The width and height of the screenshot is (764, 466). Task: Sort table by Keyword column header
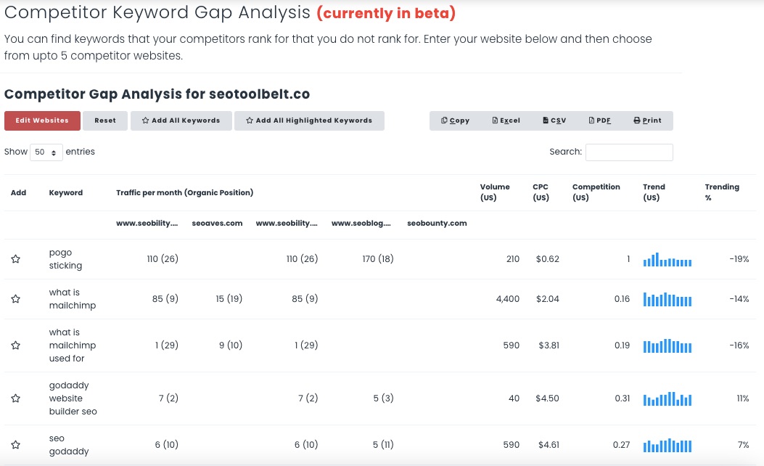click(66, 193)
